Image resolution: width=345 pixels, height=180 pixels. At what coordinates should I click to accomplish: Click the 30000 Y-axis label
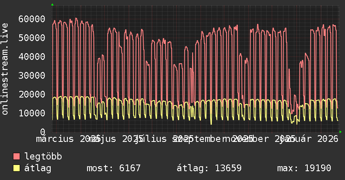click(x=32, y=75)
